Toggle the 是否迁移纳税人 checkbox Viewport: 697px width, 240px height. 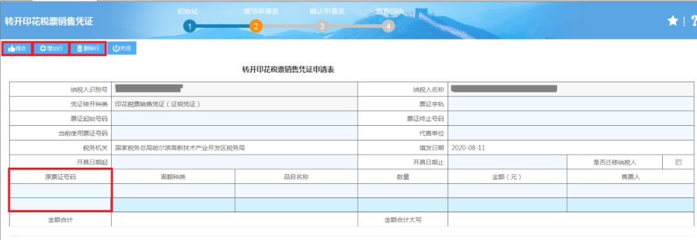[678, 162]
